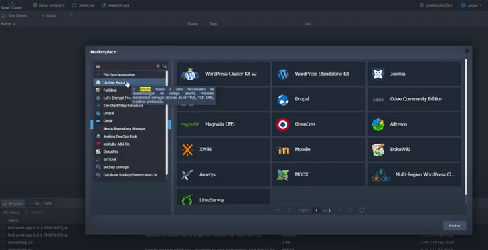Switch to the Arquivo tab

point(13,203)
